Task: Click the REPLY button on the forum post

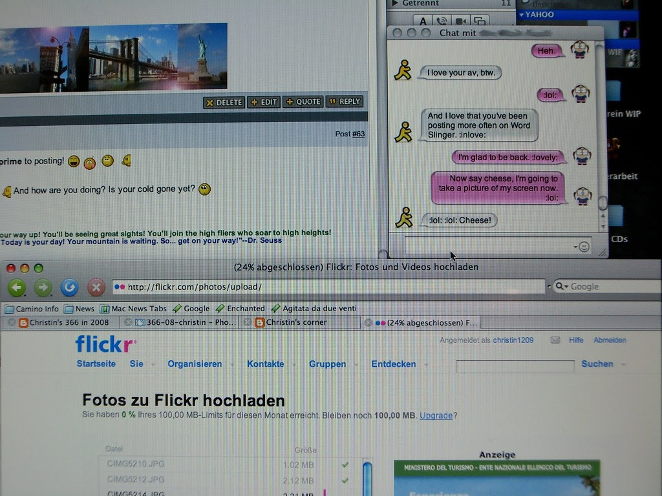Action: (345, 101)
